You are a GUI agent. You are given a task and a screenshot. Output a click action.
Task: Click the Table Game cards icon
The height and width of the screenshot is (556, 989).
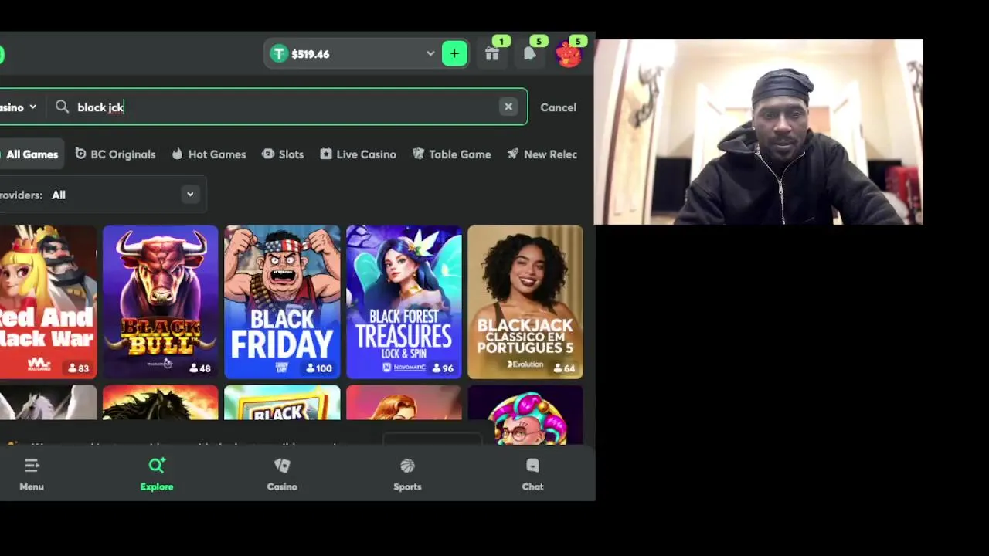(x=419, y=154)
